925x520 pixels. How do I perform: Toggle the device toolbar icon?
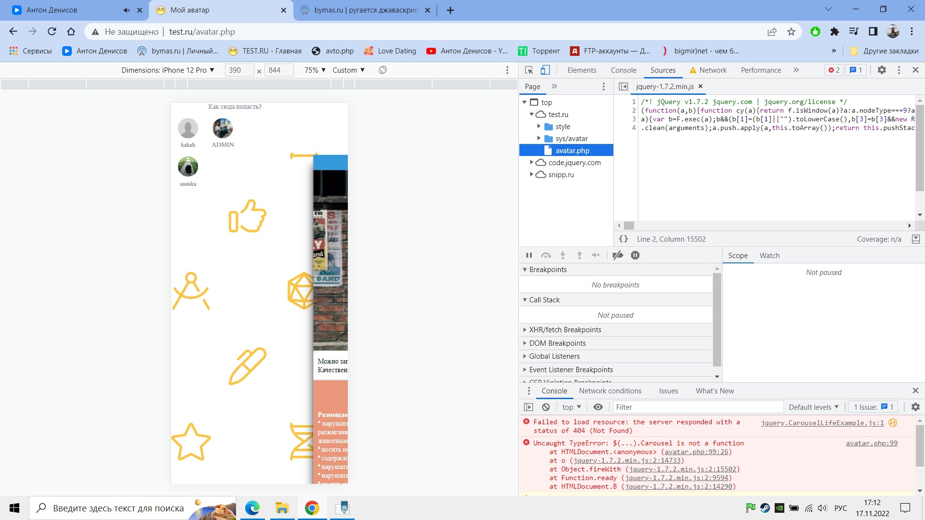545,70
